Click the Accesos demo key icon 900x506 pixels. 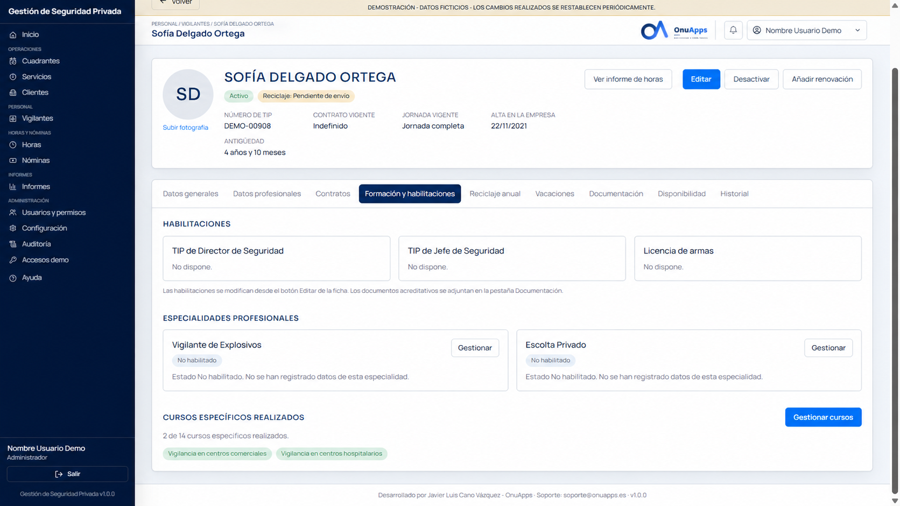pos(13,260)
